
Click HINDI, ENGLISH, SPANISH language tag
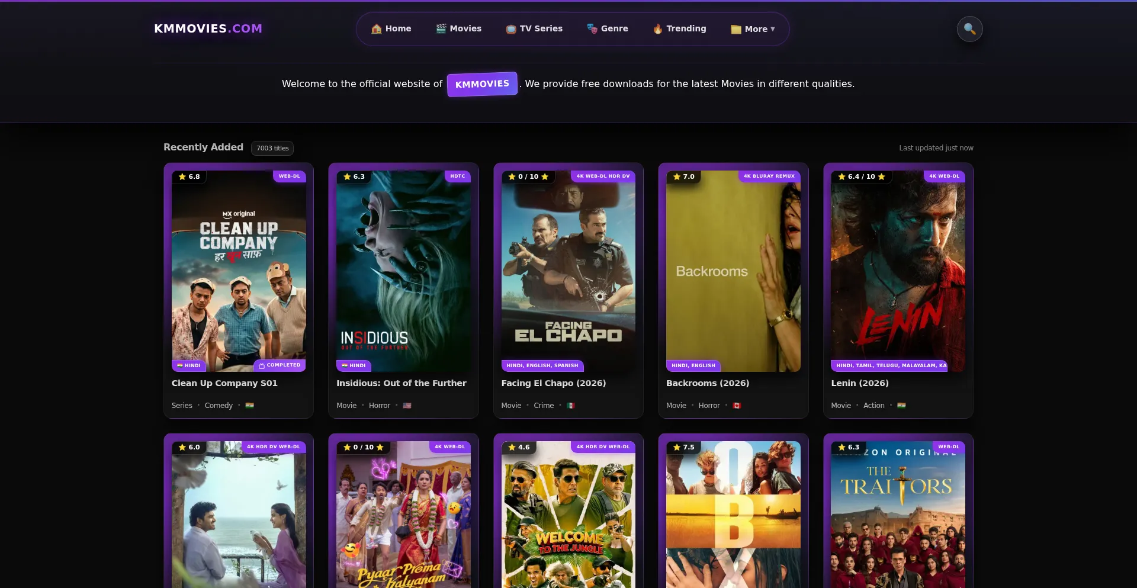[x=542, y=365]
